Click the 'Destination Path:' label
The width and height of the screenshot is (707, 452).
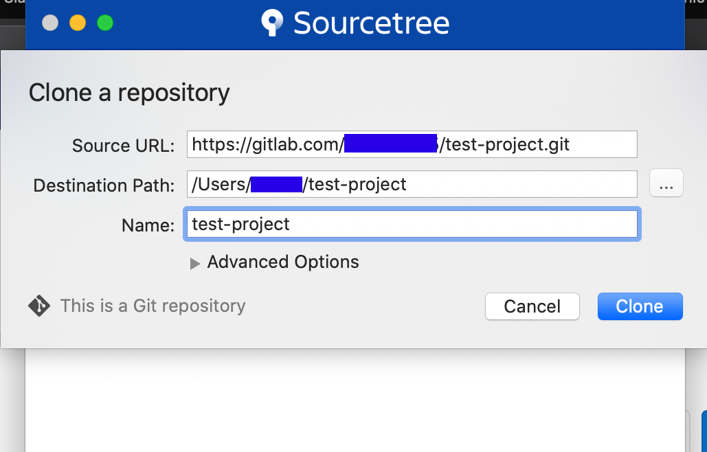click(x=104, y=185)
